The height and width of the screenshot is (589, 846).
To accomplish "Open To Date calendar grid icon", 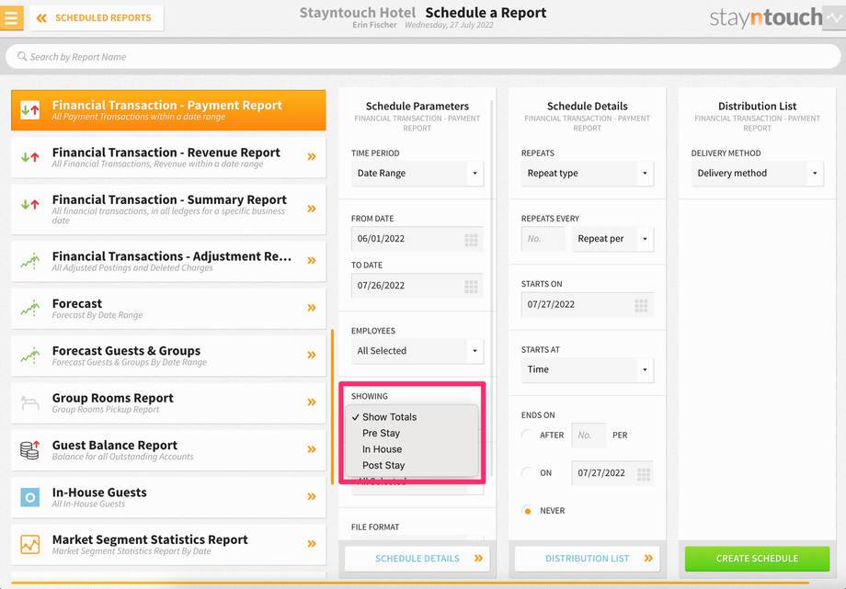I will tap(471, 287).
